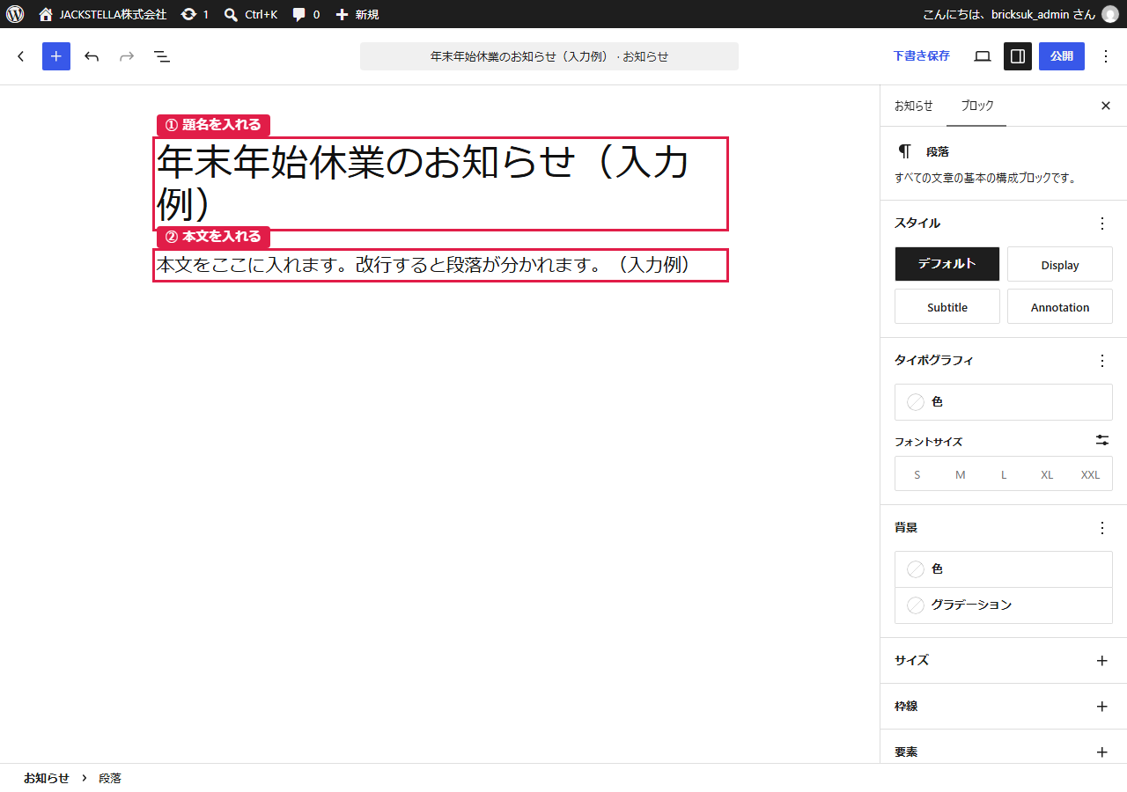Open the comments bubble in admin bar
This screenshot has height=792, width=1127.
coord(306,14)
